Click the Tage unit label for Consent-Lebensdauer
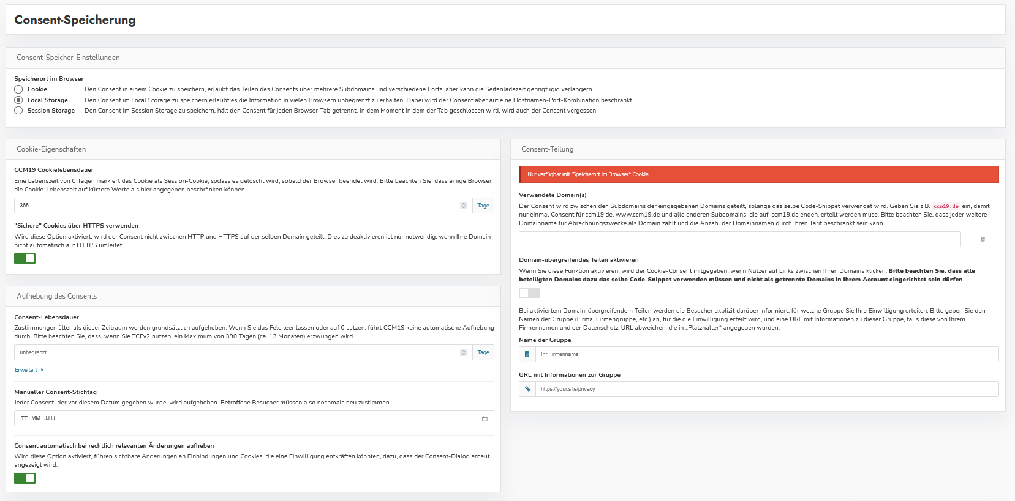The width and height of the screenshot is (1015, 501). (483, 352)
